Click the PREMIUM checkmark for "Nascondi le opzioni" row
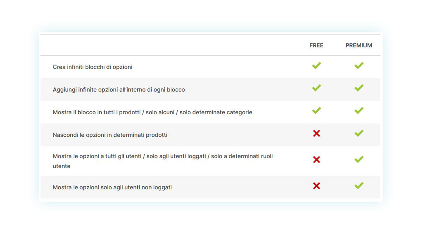Viewport: 422px width, 238px height. (x=359, y=133)
